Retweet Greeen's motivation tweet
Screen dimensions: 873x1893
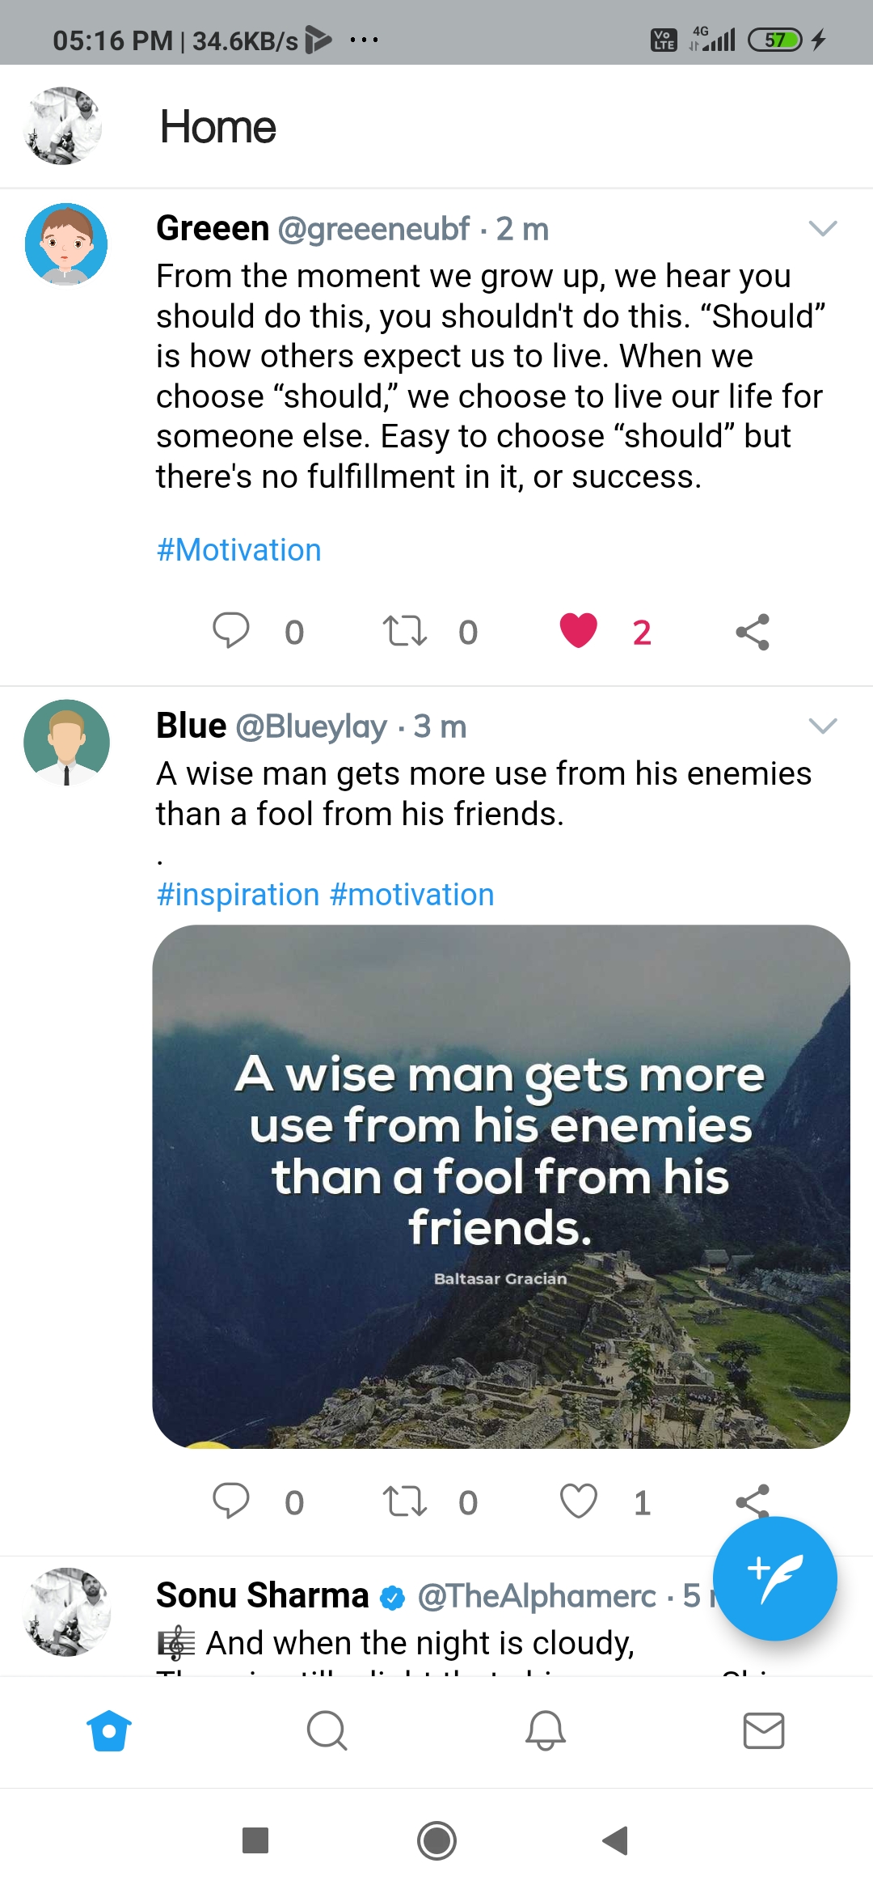(x=404, y=631)
